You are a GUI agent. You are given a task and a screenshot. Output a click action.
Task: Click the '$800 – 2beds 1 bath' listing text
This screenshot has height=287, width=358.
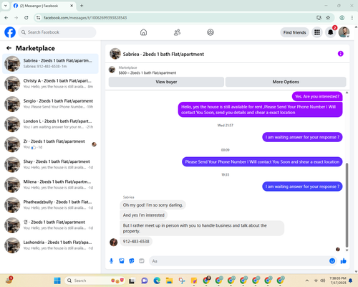click(x=147, y=72)
